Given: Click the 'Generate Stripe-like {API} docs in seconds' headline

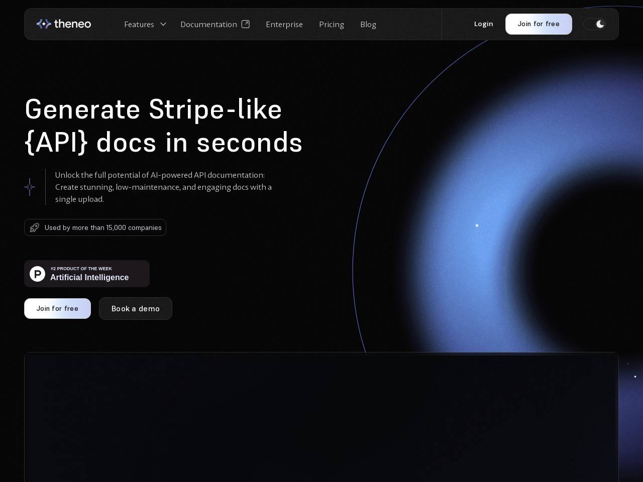Looking at the screenshot, I should [x=163, y=126].
